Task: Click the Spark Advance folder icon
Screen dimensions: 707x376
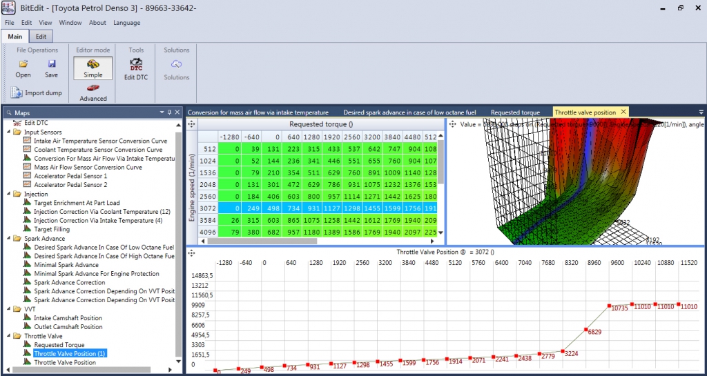Action: coord(17,238)
